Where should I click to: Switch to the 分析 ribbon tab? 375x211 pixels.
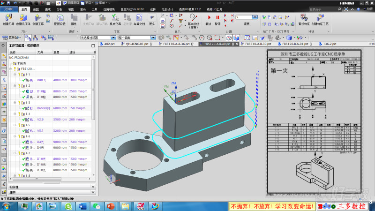pyautogui.click(x=59, y=9)
